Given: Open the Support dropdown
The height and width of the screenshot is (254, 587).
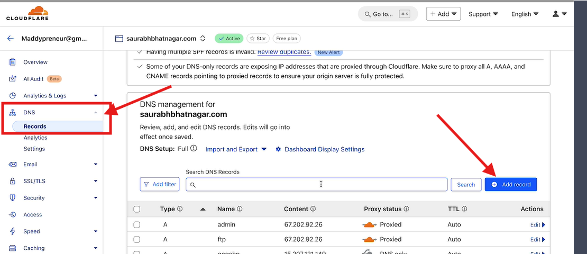Looking at the screenshot, I should click(x=483, y=14).
